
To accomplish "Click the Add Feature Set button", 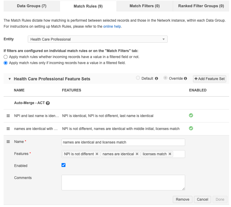I will tap(210, 79).
